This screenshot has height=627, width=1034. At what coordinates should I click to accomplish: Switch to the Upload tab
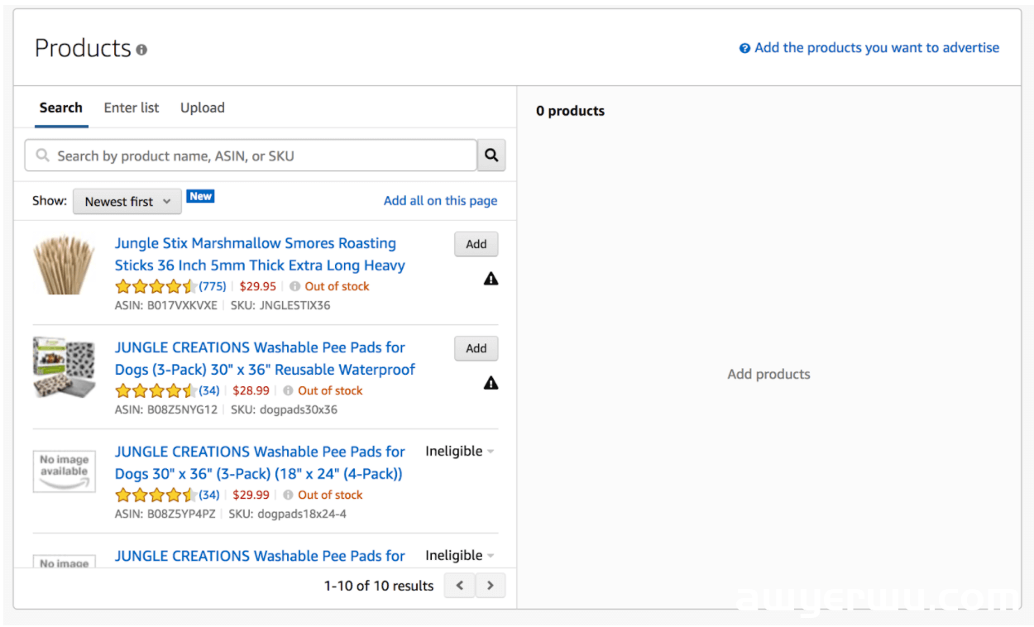tap(203, 108)
